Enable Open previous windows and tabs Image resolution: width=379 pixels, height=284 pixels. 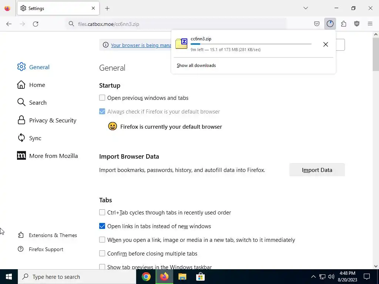point(102,98)
